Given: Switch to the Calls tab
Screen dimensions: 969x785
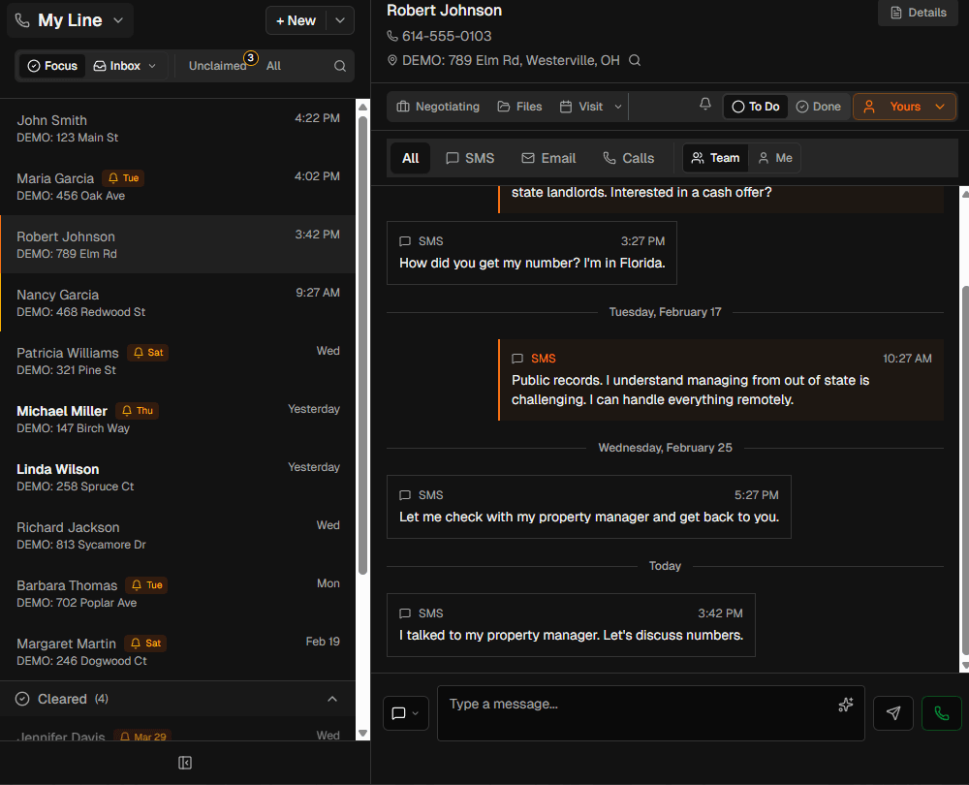Looking at the screenshot, I should click(629, 158).
